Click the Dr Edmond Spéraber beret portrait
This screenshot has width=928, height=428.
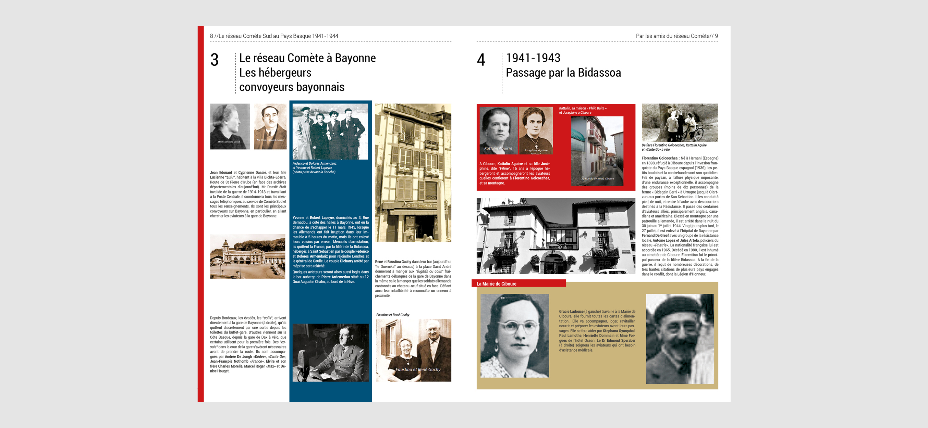click(680, 339)
